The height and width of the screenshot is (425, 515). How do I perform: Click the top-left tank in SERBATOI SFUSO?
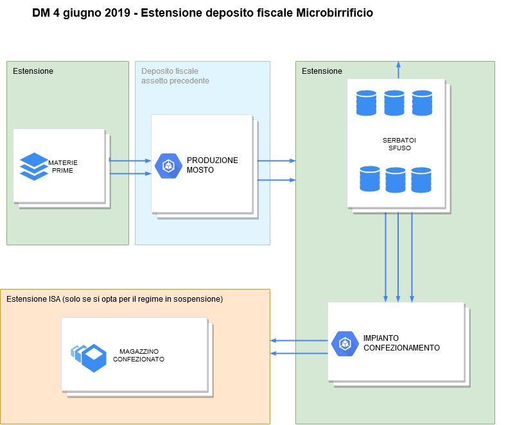click(x=366, y=103)
